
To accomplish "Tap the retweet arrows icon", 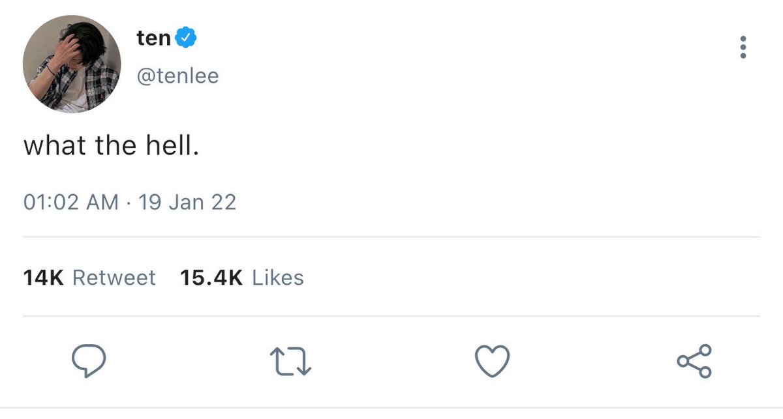I will 290,362.
